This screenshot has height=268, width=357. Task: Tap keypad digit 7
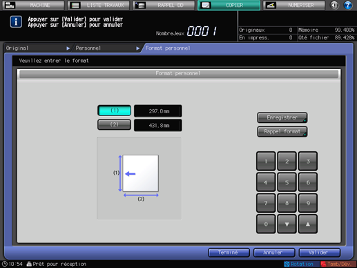(x=266, y=203)
